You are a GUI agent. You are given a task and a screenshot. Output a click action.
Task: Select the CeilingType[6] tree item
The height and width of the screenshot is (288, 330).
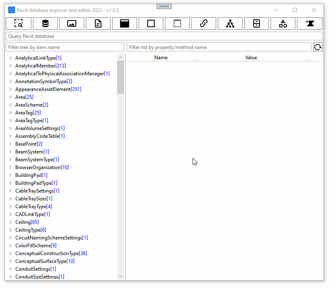[31, 230]
